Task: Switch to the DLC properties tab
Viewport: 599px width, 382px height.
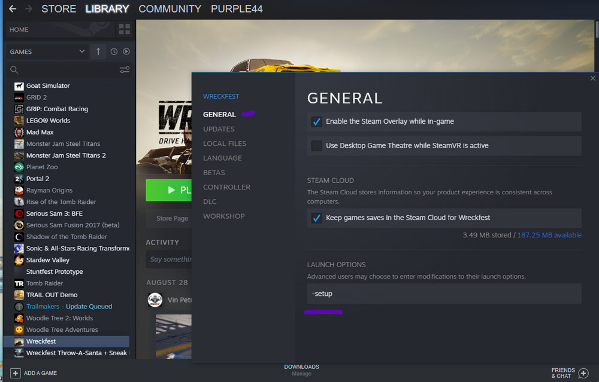Action: point(210,201)
